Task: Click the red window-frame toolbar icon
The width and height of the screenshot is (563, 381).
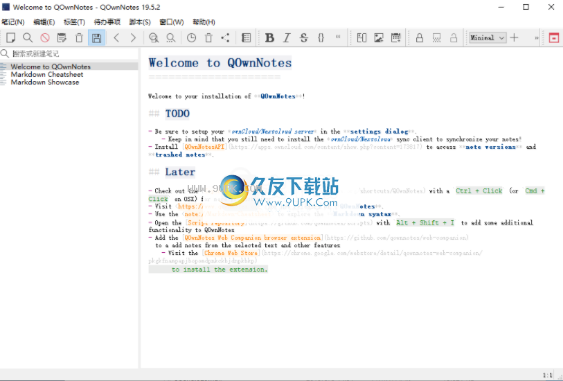Action: click(x=554, y=37)
